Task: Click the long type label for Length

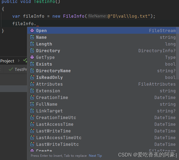Action: pyautogui.click(x=170, y=44)
